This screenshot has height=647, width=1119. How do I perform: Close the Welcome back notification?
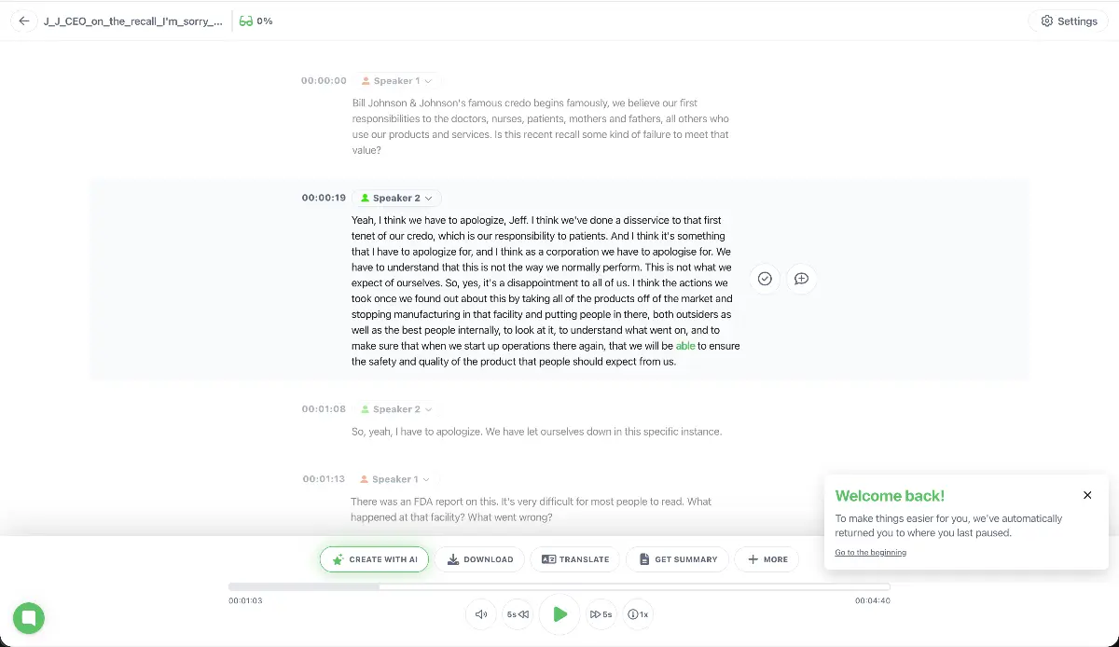[x=1087, y=495]
